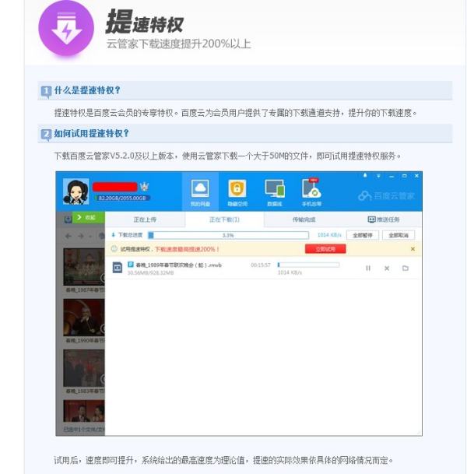Click the 春晚_1989 file progress bar
Screen dimensions: 467x474
click(x=308, y=265)
